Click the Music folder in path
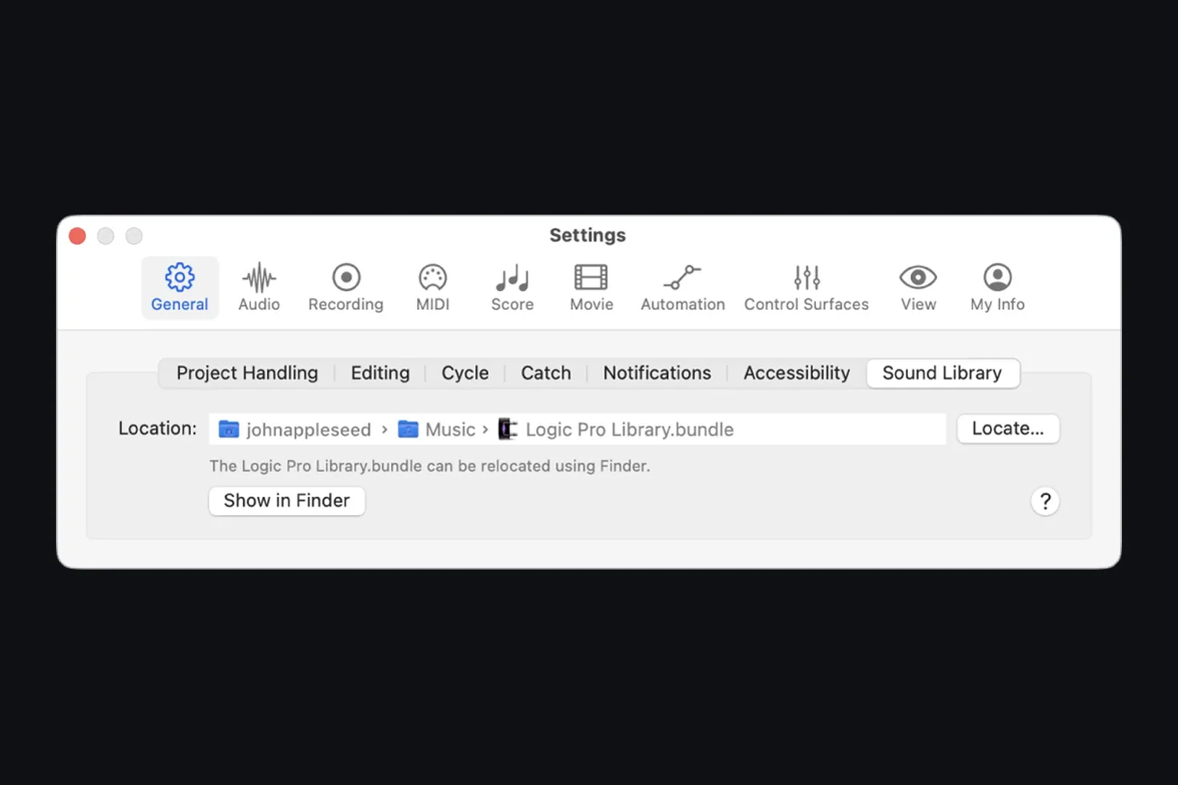The width and height of the screenshot is (1178, 785). [436, 429]
